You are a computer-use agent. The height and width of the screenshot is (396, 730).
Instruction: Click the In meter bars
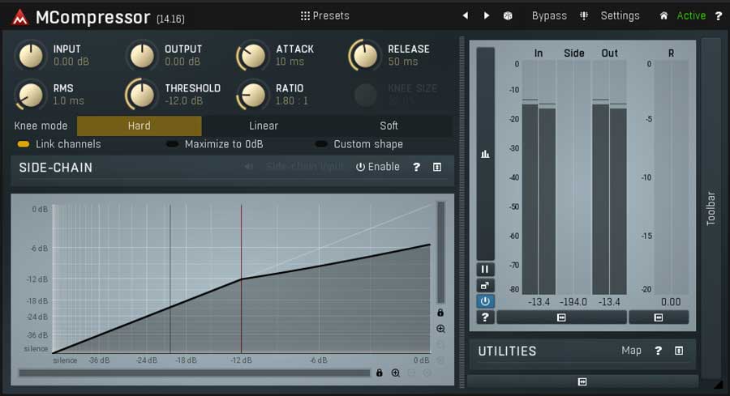539,177
